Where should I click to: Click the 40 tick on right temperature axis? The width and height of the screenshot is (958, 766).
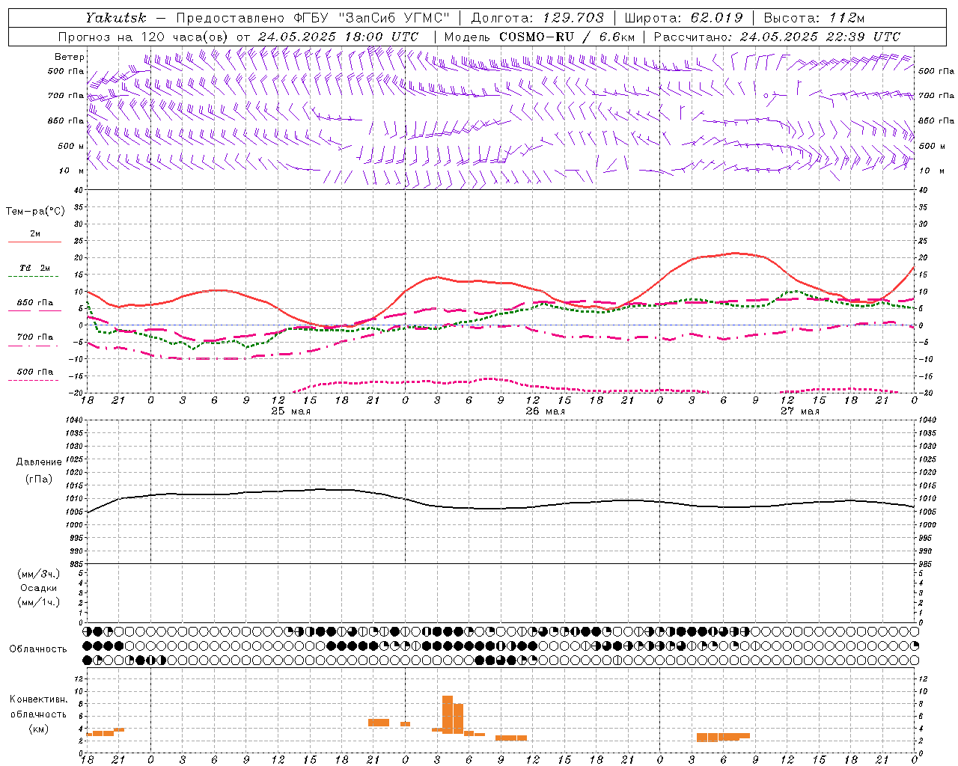pyautogui.click(x=923, y=190)
